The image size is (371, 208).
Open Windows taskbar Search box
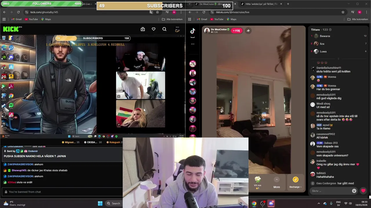coord(114,203)
